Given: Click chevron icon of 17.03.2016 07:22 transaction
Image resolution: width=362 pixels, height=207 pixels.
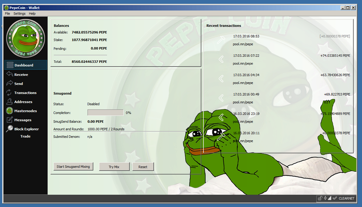Looking at the screenshot, I should (x=221, y=59).
